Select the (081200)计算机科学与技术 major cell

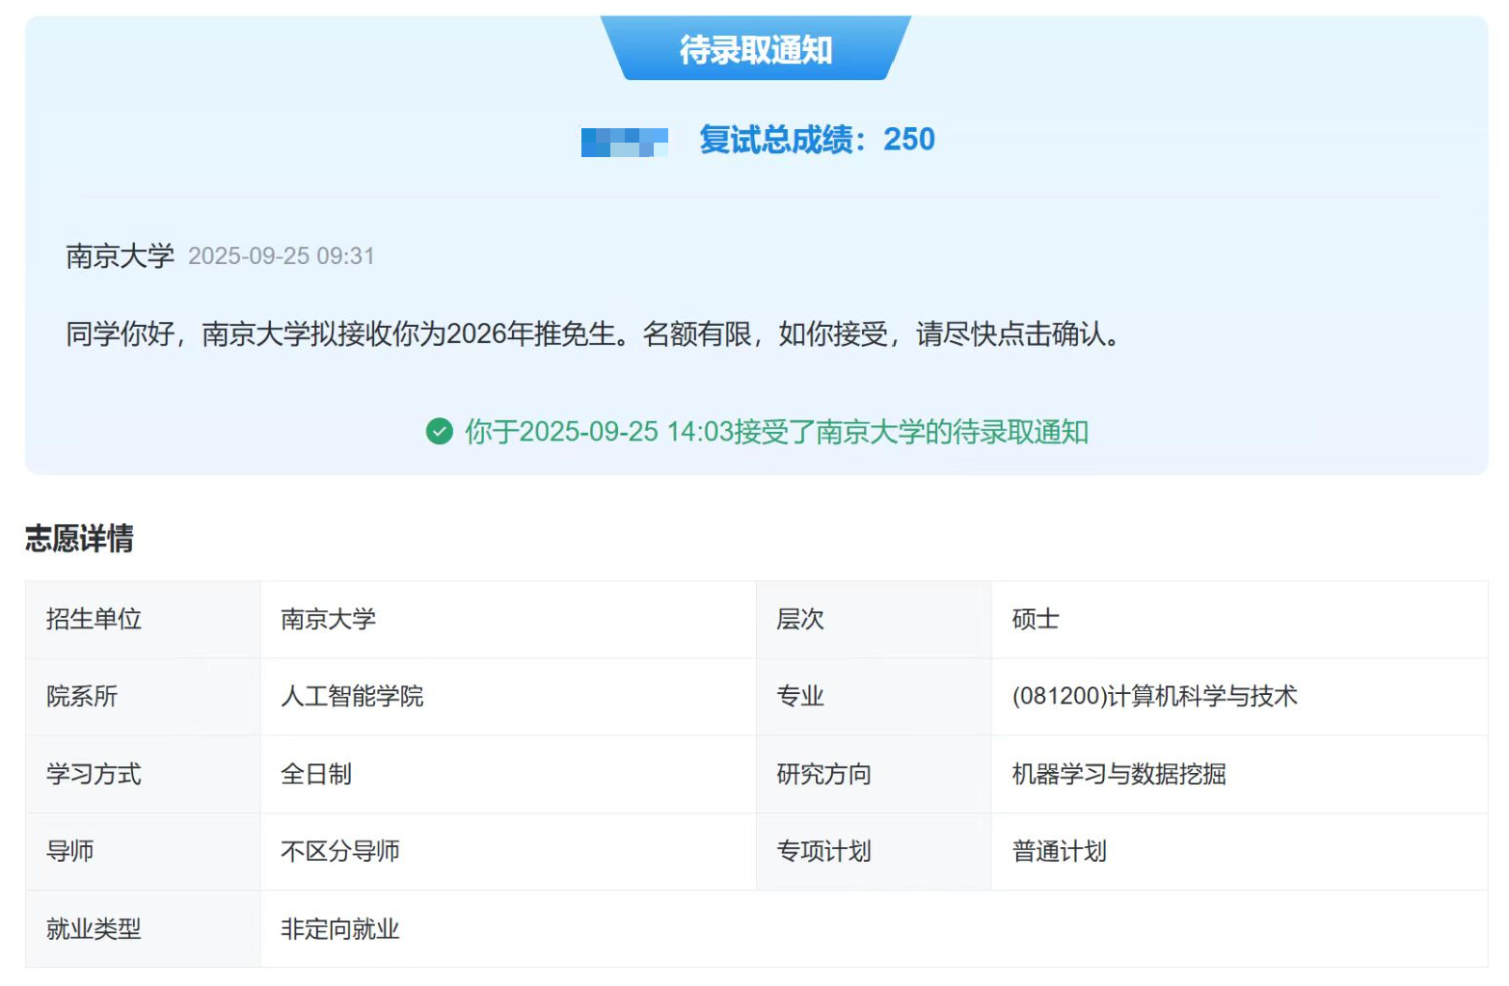1154,696
